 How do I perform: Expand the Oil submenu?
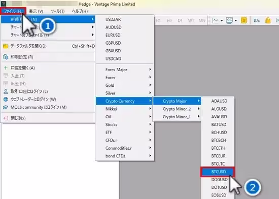coord(125,117)
